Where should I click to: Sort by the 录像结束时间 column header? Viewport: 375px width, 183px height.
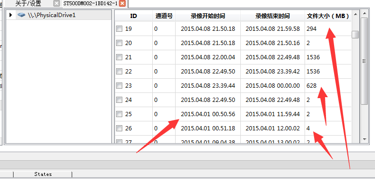(x=272, y=16)
